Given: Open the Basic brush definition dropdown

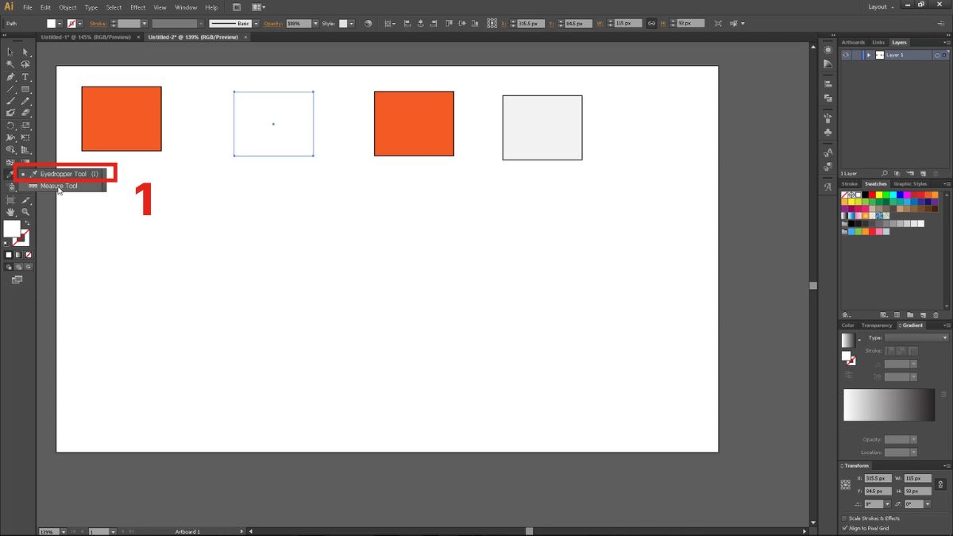Looking at the screenshot, I should 254,24.
